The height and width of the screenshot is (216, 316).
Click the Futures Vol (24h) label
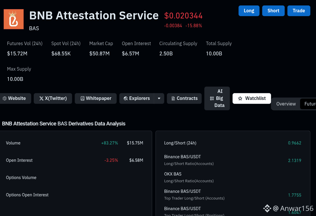[x=25, y=43]
